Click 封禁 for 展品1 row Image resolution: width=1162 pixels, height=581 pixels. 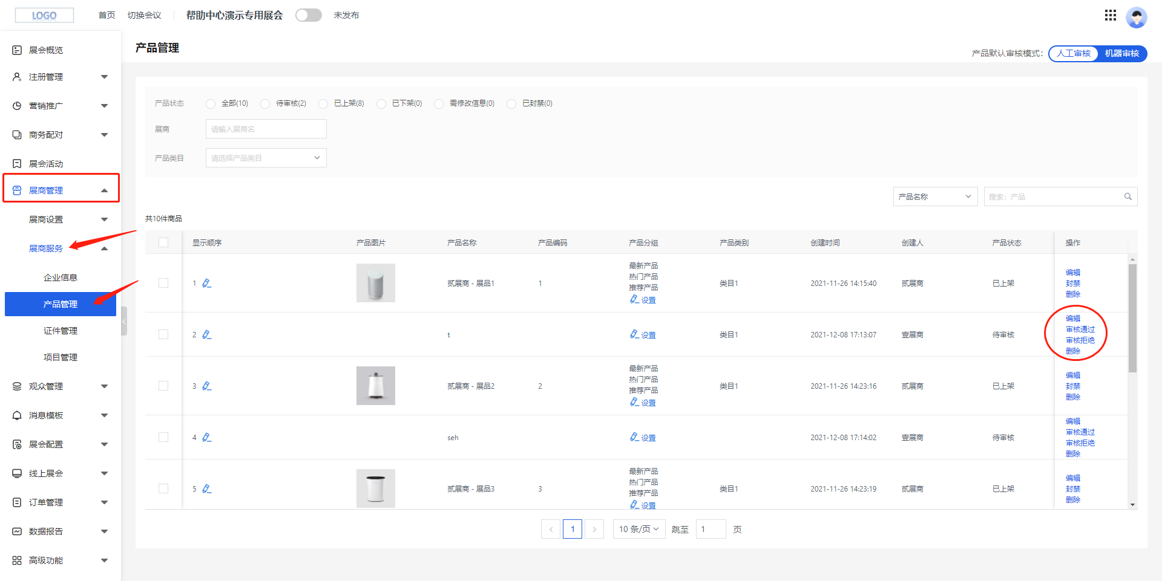1073,284
